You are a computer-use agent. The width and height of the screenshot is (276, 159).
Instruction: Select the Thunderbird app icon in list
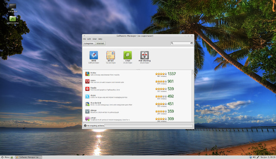pos(87,104)
